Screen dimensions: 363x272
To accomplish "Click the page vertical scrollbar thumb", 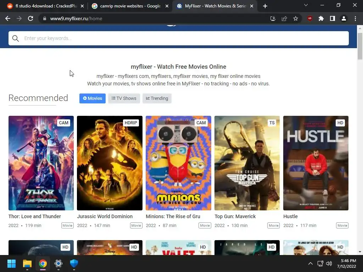I will pyautogui.click(x=360, y=46).
